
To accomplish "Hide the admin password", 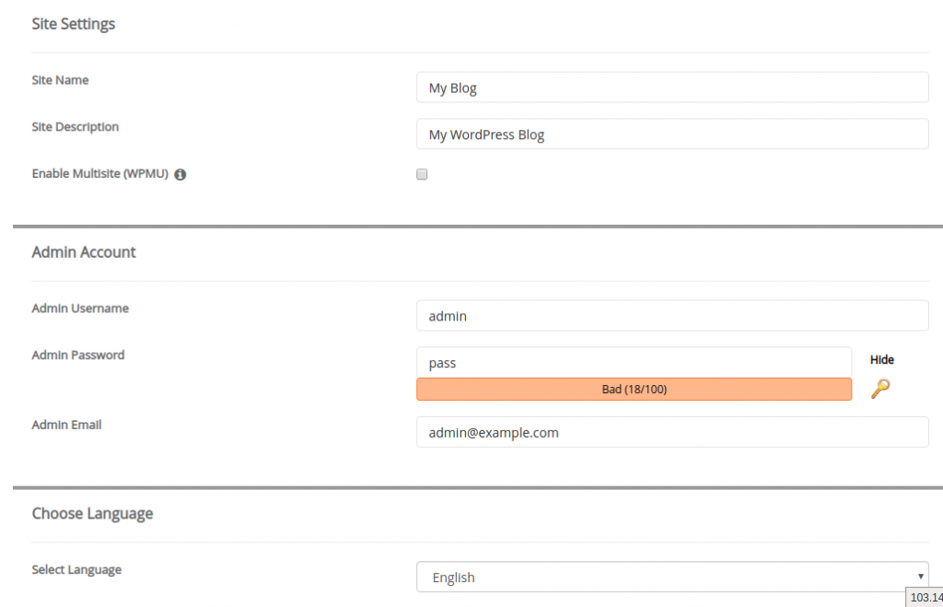I will [x=881, y=360].
